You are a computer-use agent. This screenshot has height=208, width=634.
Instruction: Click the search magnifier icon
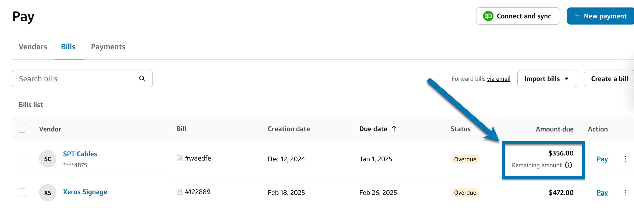(x=142, y=79)
